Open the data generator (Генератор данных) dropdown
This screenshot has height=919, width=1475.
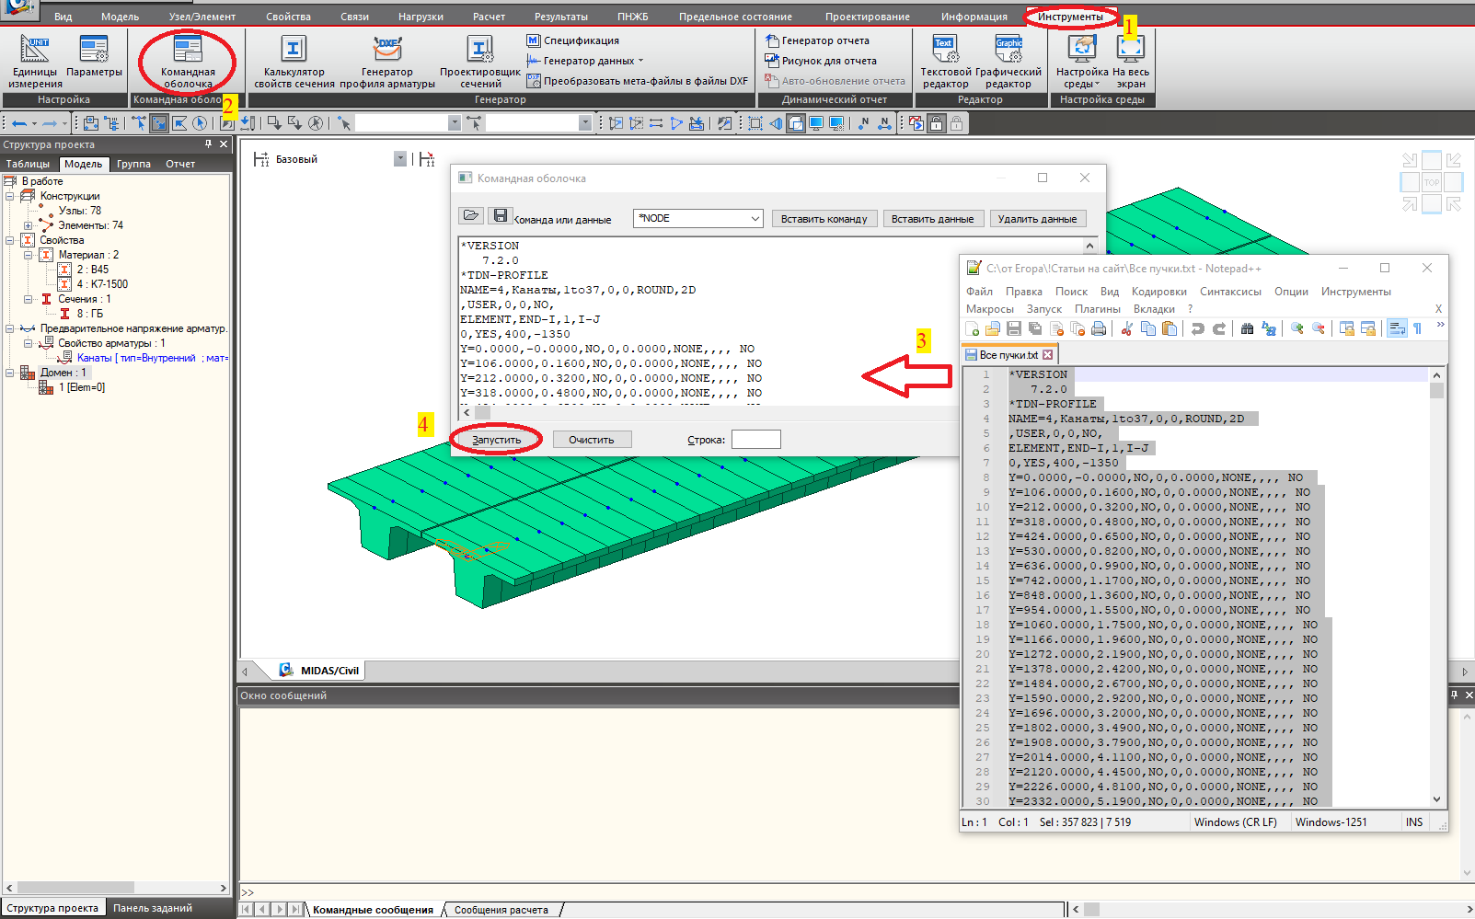pos(640,61)
